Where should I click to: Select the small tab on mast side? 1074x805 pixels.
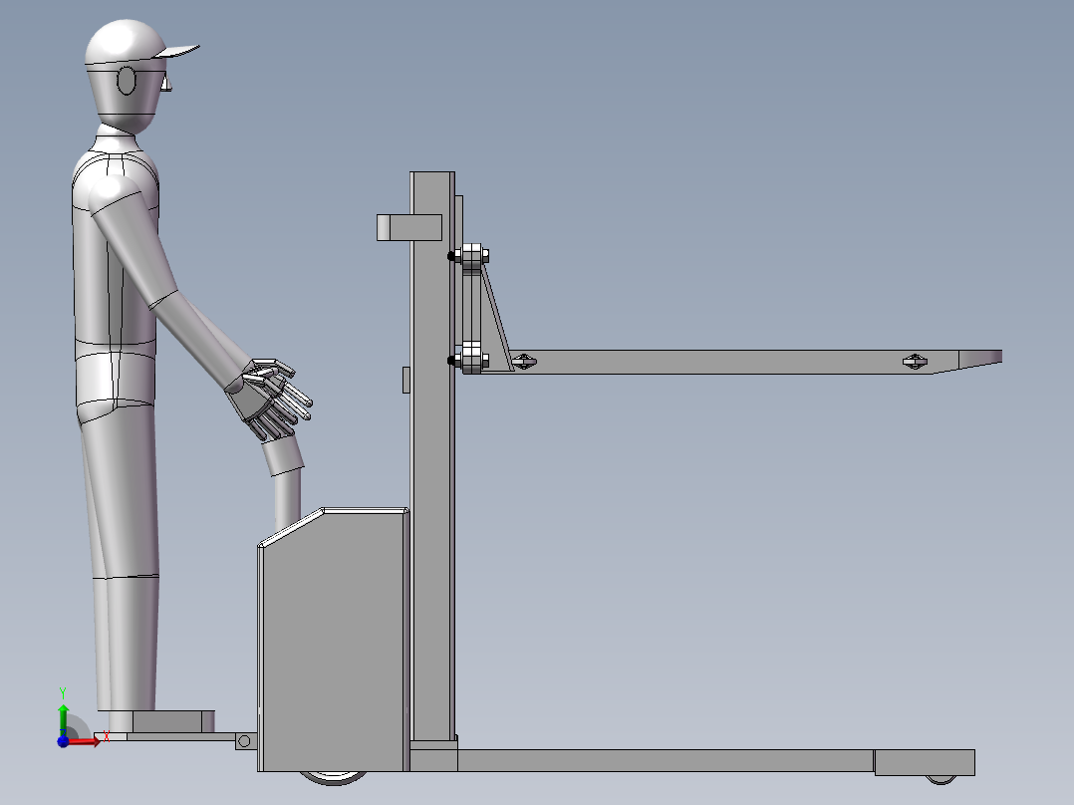point(406,380)
